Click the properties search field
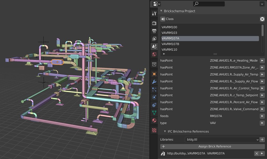 (x=209, y=4)
